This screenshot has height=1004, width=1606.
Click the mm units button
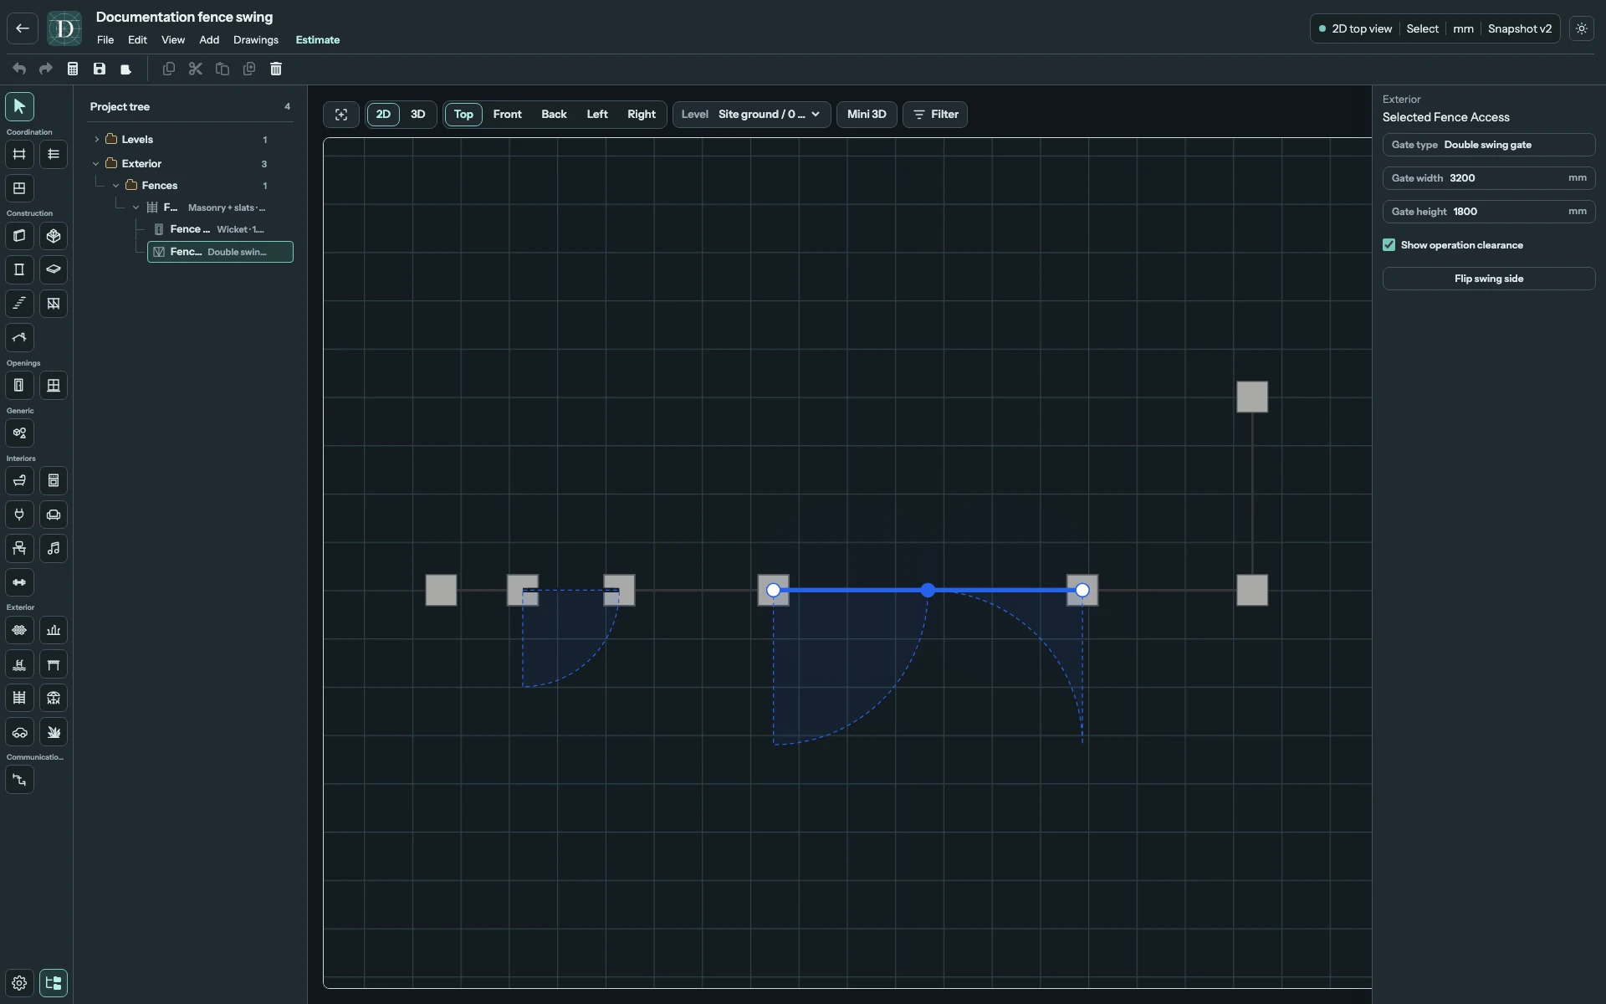1463,28
